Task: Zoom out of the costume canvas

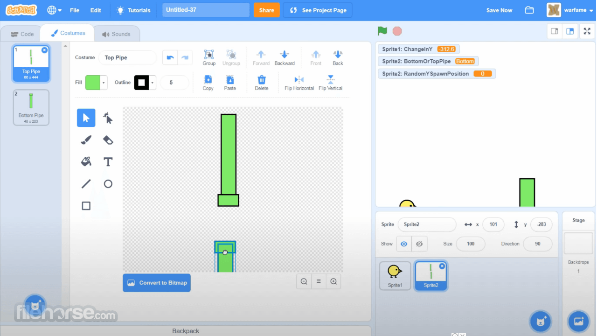Action: point(304,281)
